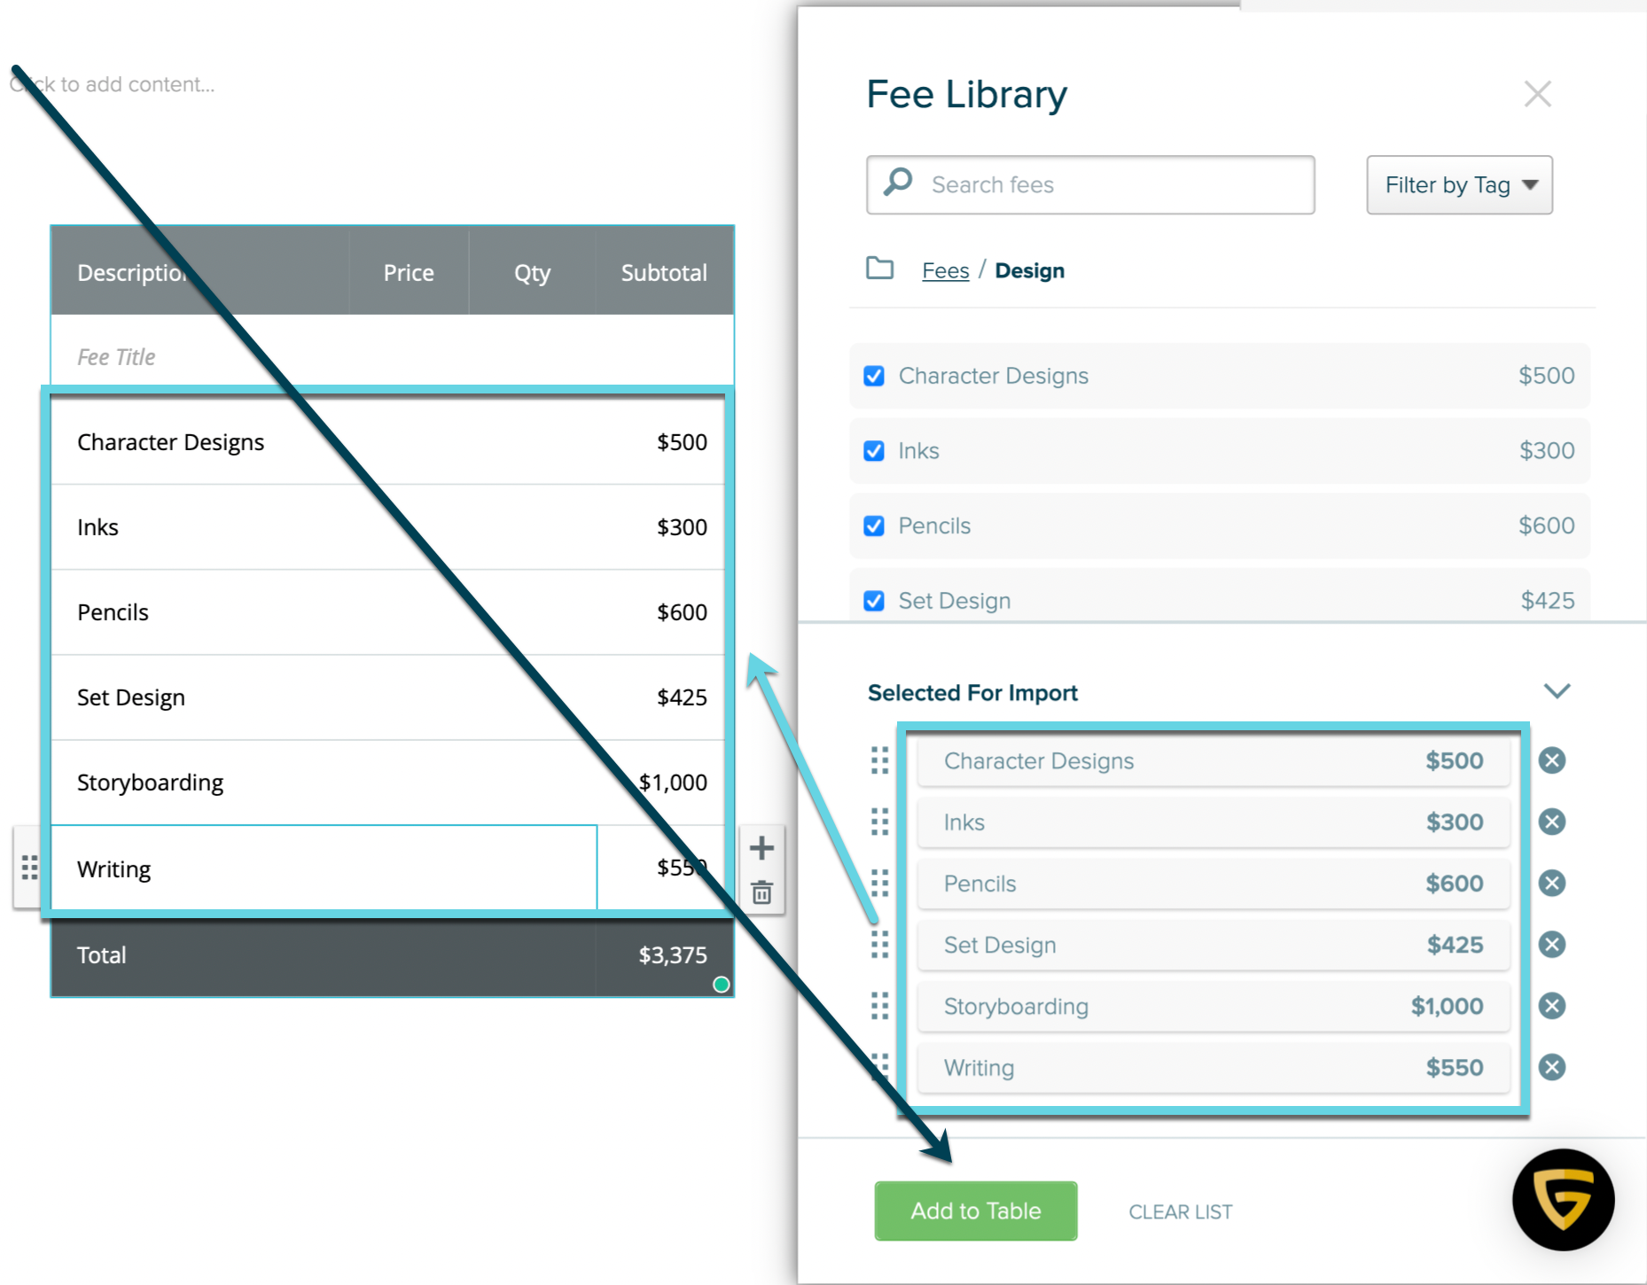Grab the drag handle beside Inks fee

pyautogui.click(x=879, y=822)
